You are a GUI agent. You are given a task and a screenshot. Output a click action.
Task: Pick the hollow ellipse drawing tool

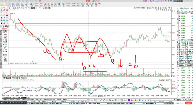[x=5, y=15]
